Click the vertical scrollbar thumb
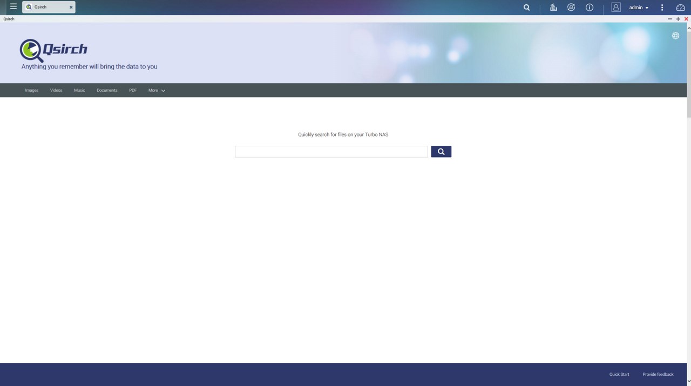 (x=689, y=74)
